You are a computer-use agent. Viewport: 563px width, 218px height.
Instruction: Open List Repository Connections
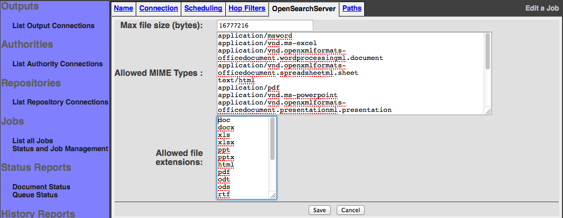tap(60, 102)
